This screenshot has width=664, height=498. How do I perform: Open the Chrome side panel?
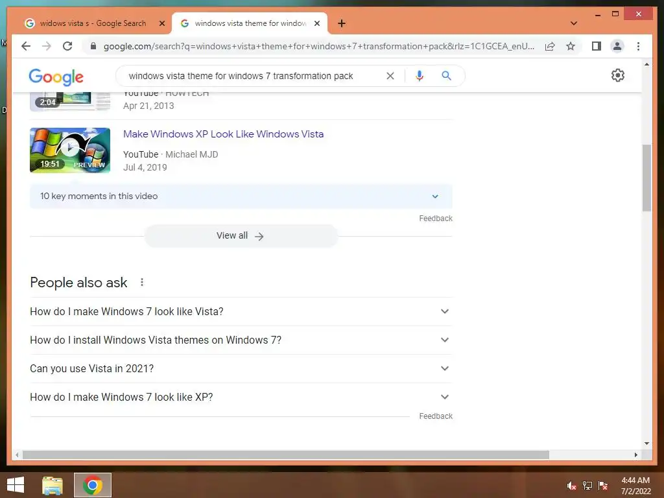click(x=597, y=46)
